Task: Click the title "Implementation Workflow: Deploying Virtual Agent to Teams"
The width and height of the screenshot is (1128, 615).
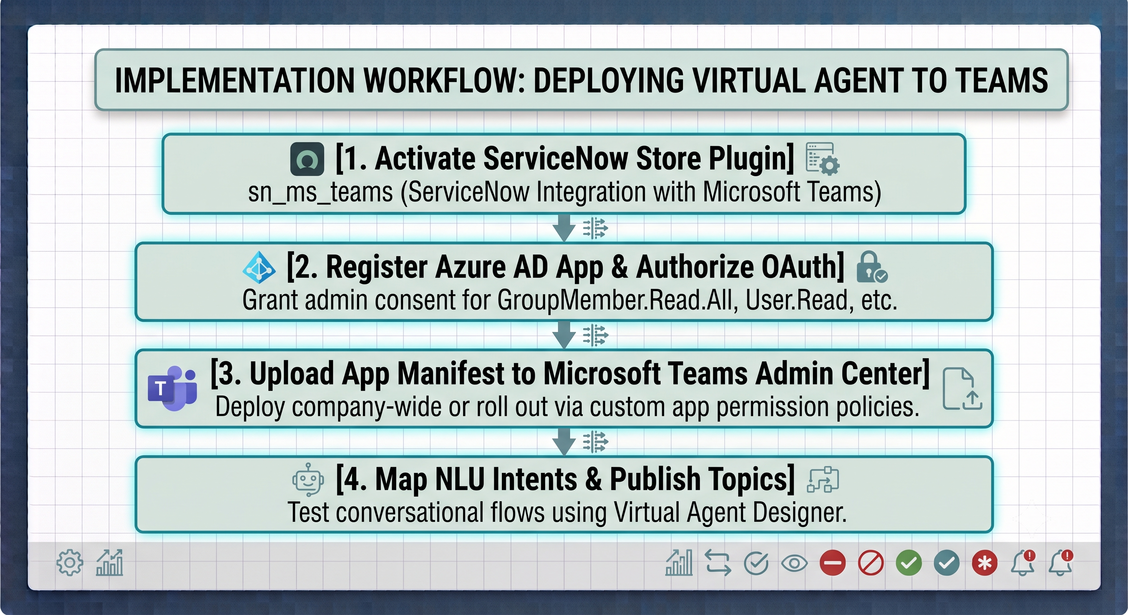Action: click(x=582, y=80)
